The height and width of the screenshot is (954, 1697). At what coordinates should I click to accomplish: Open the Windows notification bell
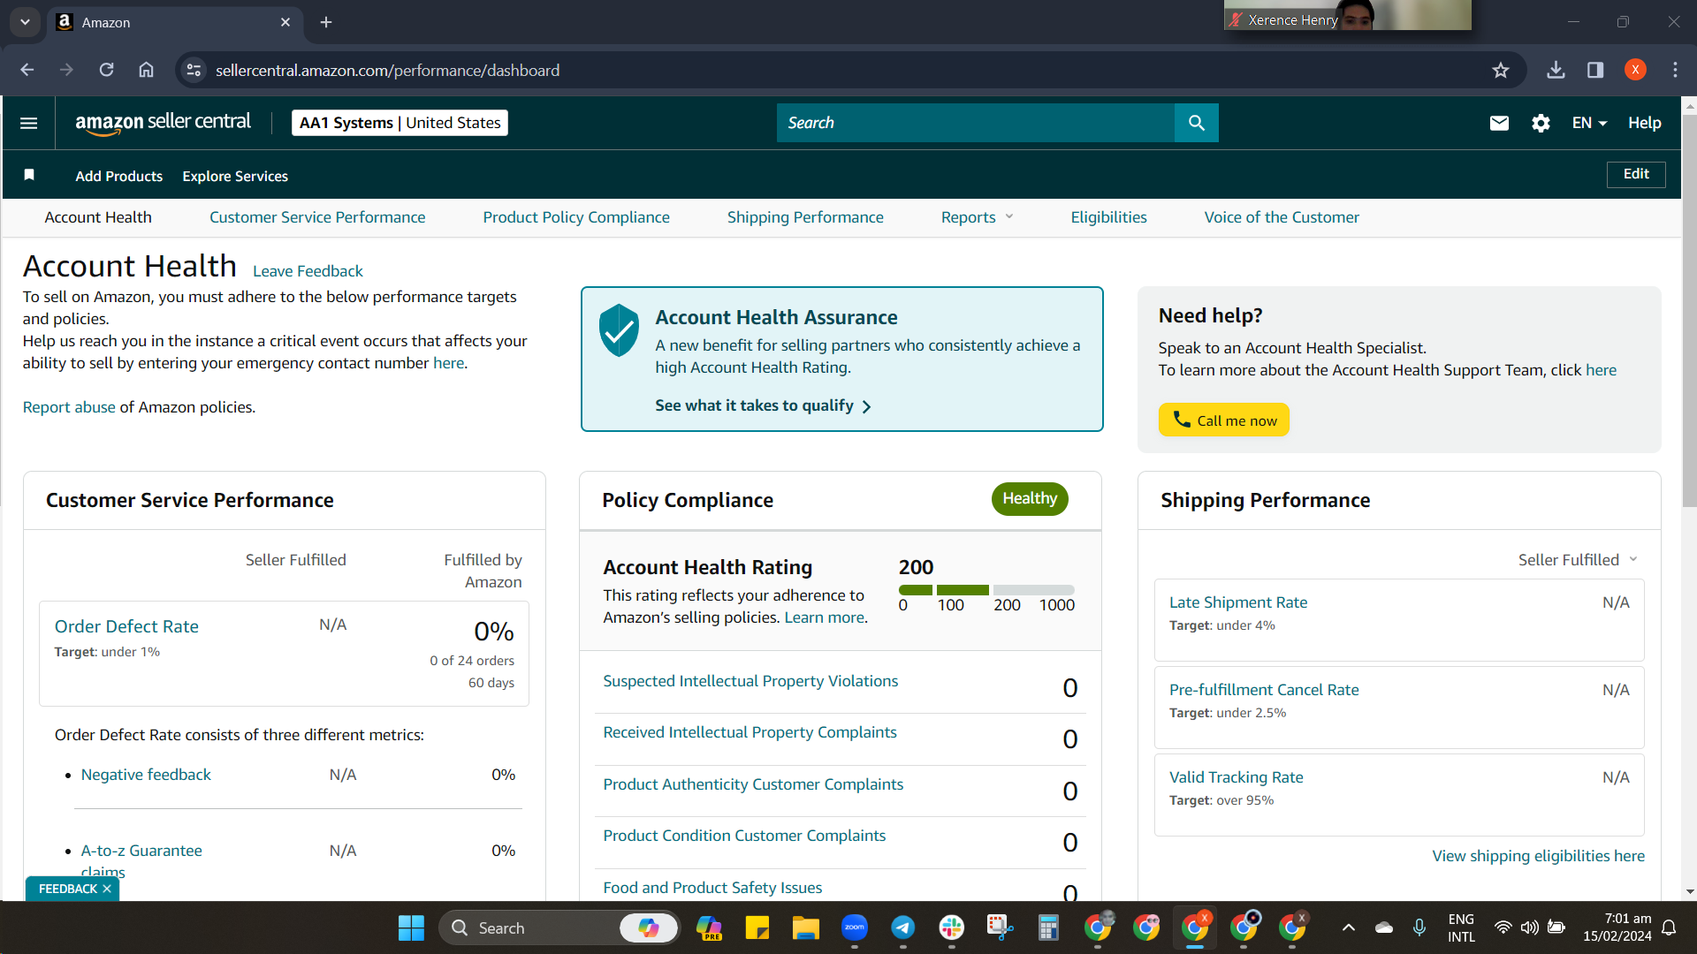click(x=1669, y=927)
